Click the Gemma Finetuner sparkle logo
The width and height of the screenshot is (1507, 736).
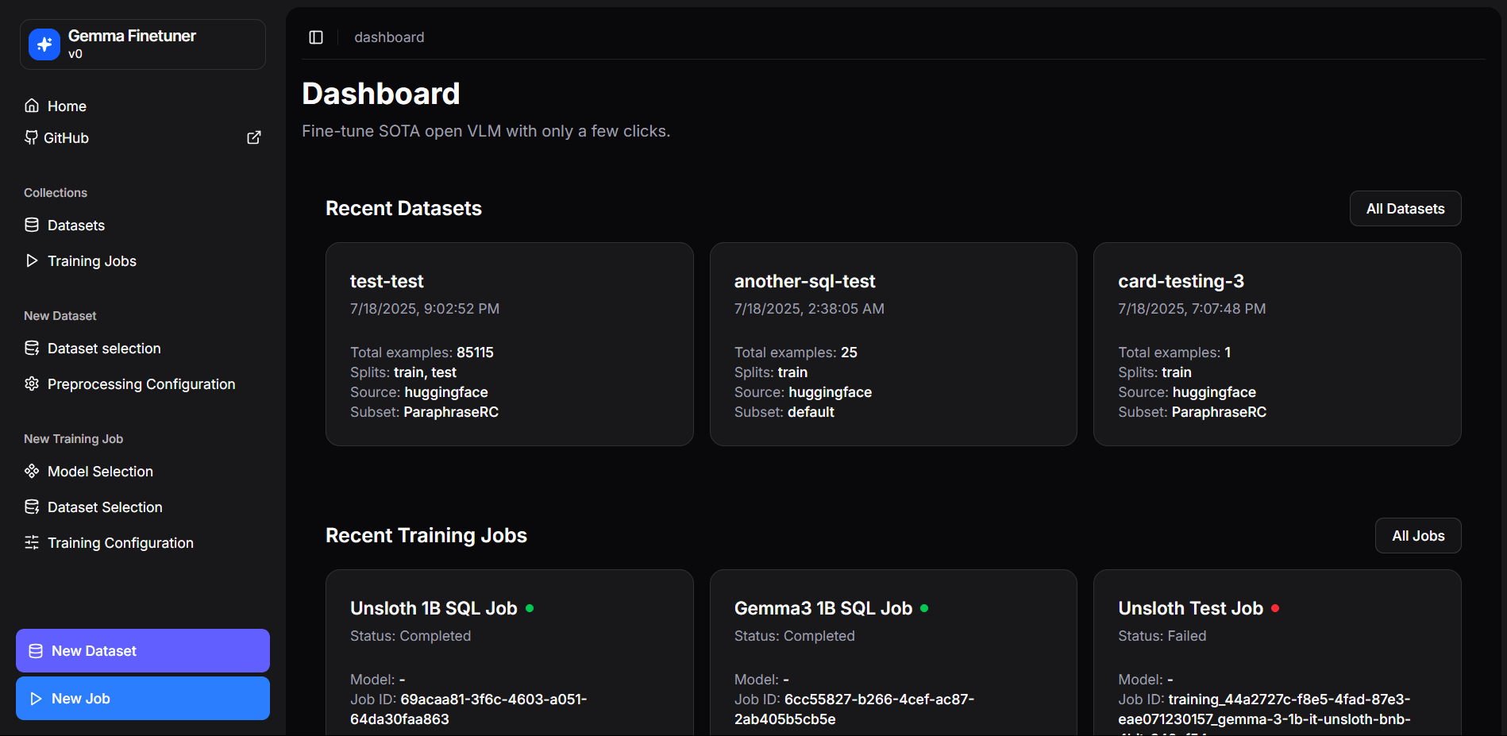(43, 44)
